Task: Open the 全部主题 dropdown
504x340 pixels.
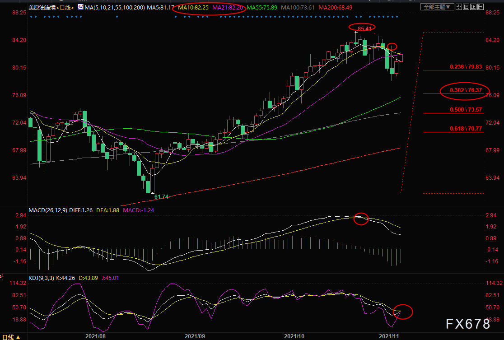Action: tap(437, 7)
